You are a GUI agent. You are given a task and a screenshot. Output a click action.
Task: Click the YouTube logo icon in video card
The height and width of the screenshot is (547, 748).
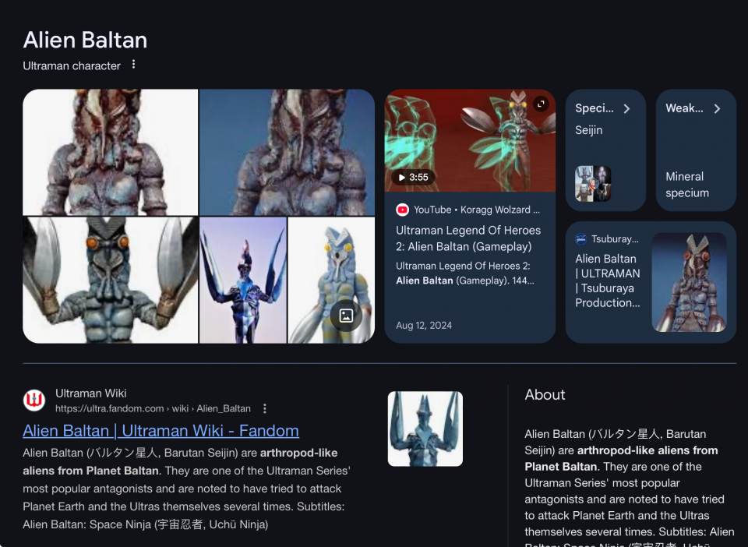click(402, 210)
